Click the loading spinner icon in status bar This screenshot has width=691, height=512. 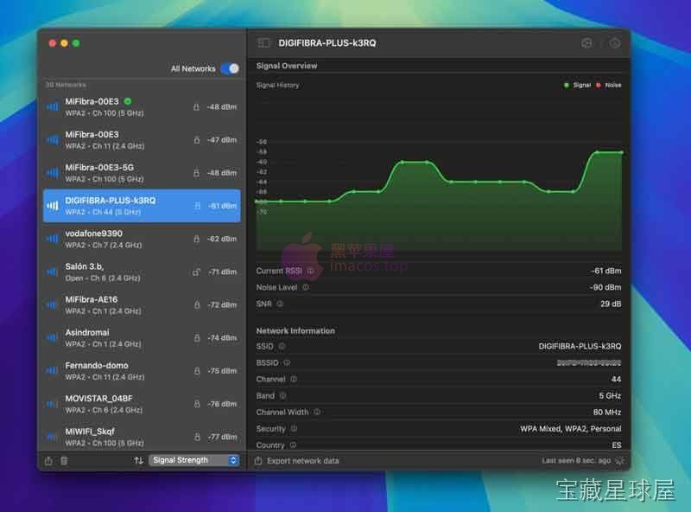pyautogui.click(x=619, y=460)
